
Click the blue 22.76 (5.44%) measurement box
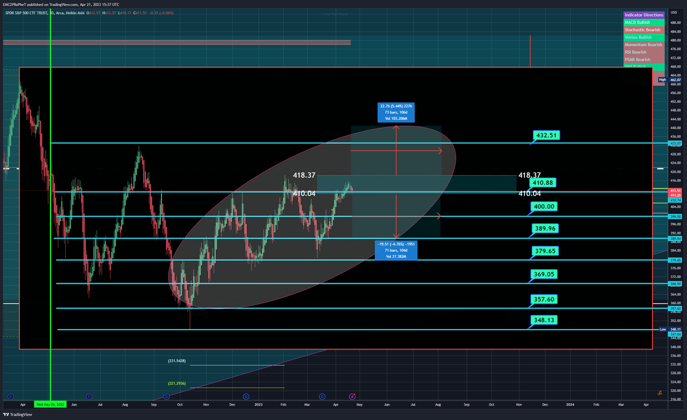coord(396,112)
